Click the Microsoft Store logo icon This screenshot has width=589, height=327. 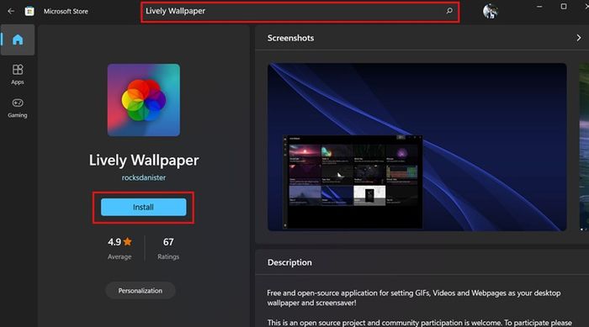point(29,11)
